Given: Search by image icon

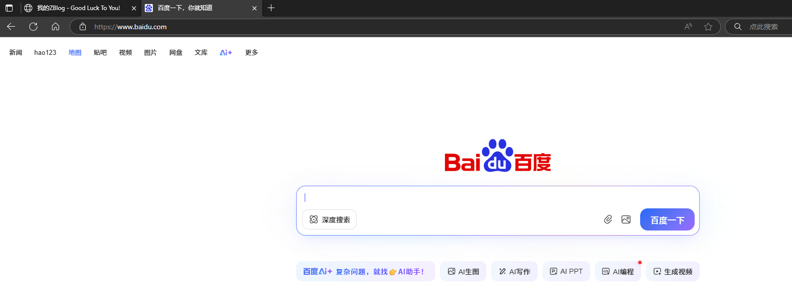Looking at the screenshot, I should click(626, 219).
